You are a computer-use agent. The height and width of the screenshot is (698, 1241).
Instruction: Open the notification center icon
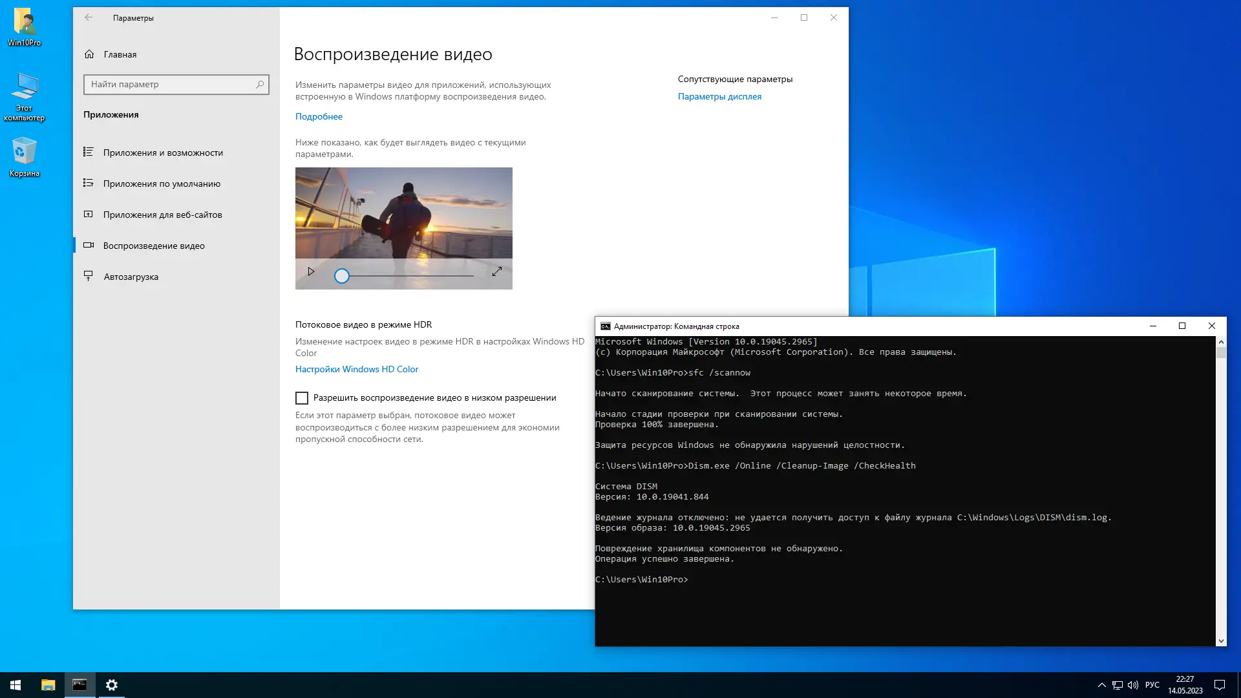1220,685
